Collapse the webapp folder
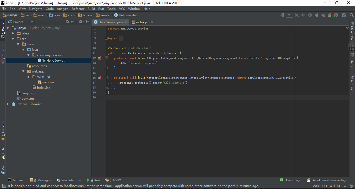 (23, 71)
